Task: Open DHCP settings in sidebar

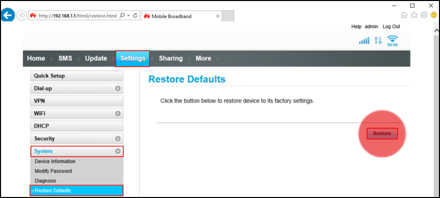Action: pyautogui.click(x=76, y=126)
